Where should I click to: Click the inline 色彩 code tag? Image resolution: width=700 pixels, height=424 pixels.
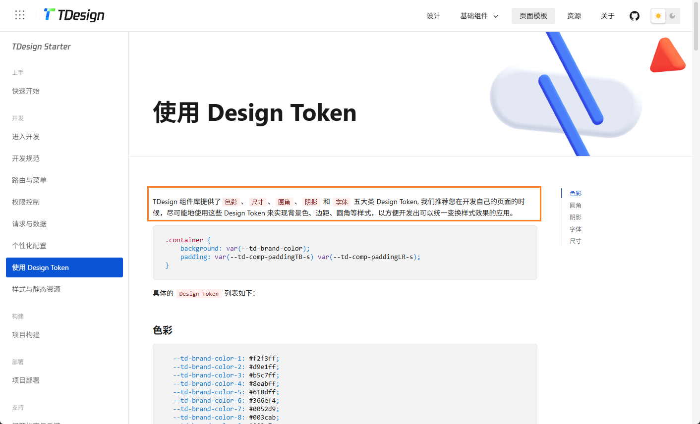(231, 202)
